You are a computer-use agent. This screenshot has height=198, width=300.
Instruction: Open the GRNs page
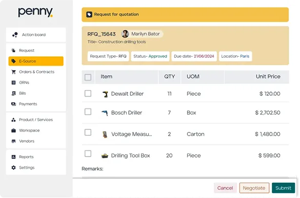tap(36, 82)
